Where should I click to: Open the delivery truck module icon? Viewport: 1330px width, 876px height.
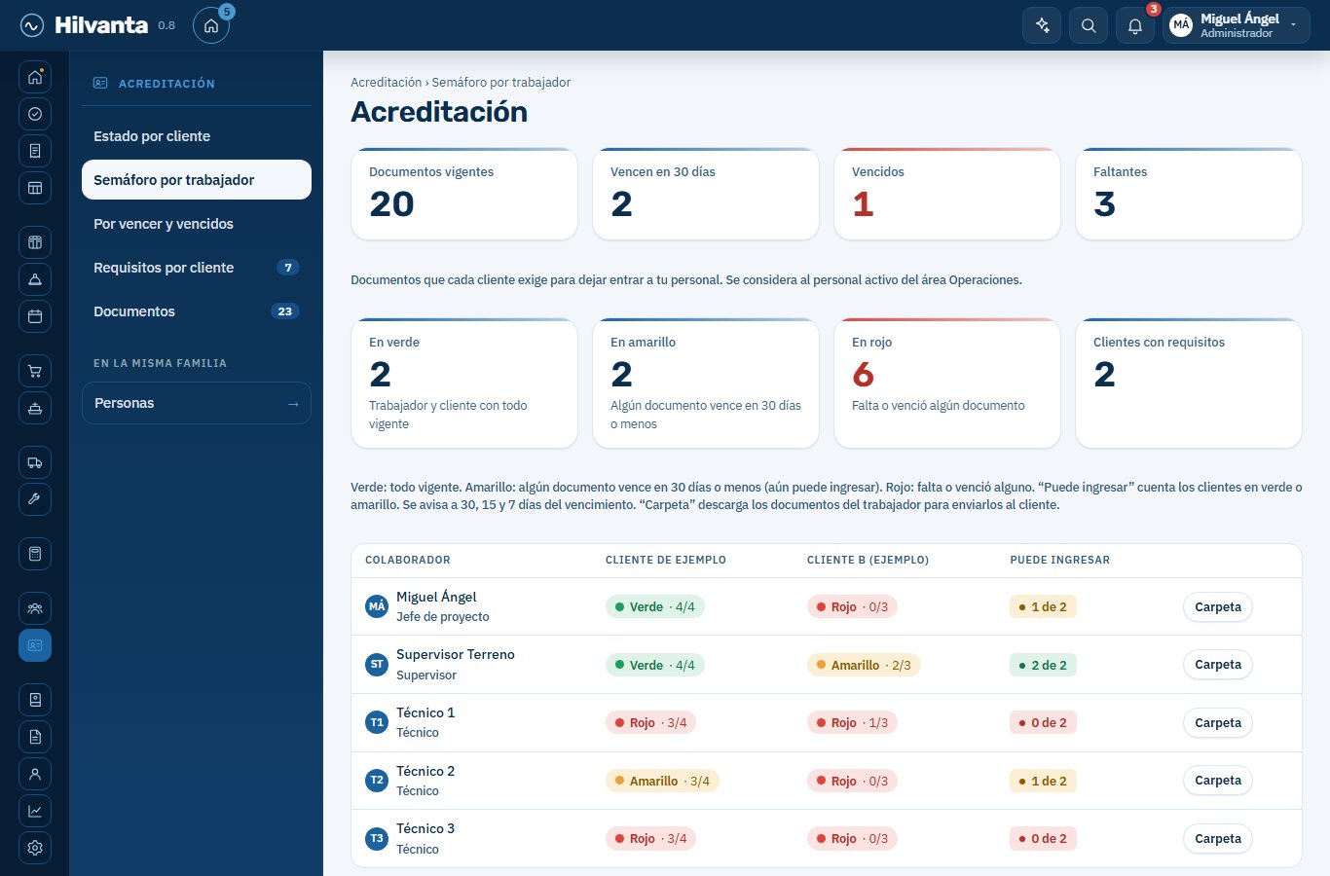tap(35, 462)
